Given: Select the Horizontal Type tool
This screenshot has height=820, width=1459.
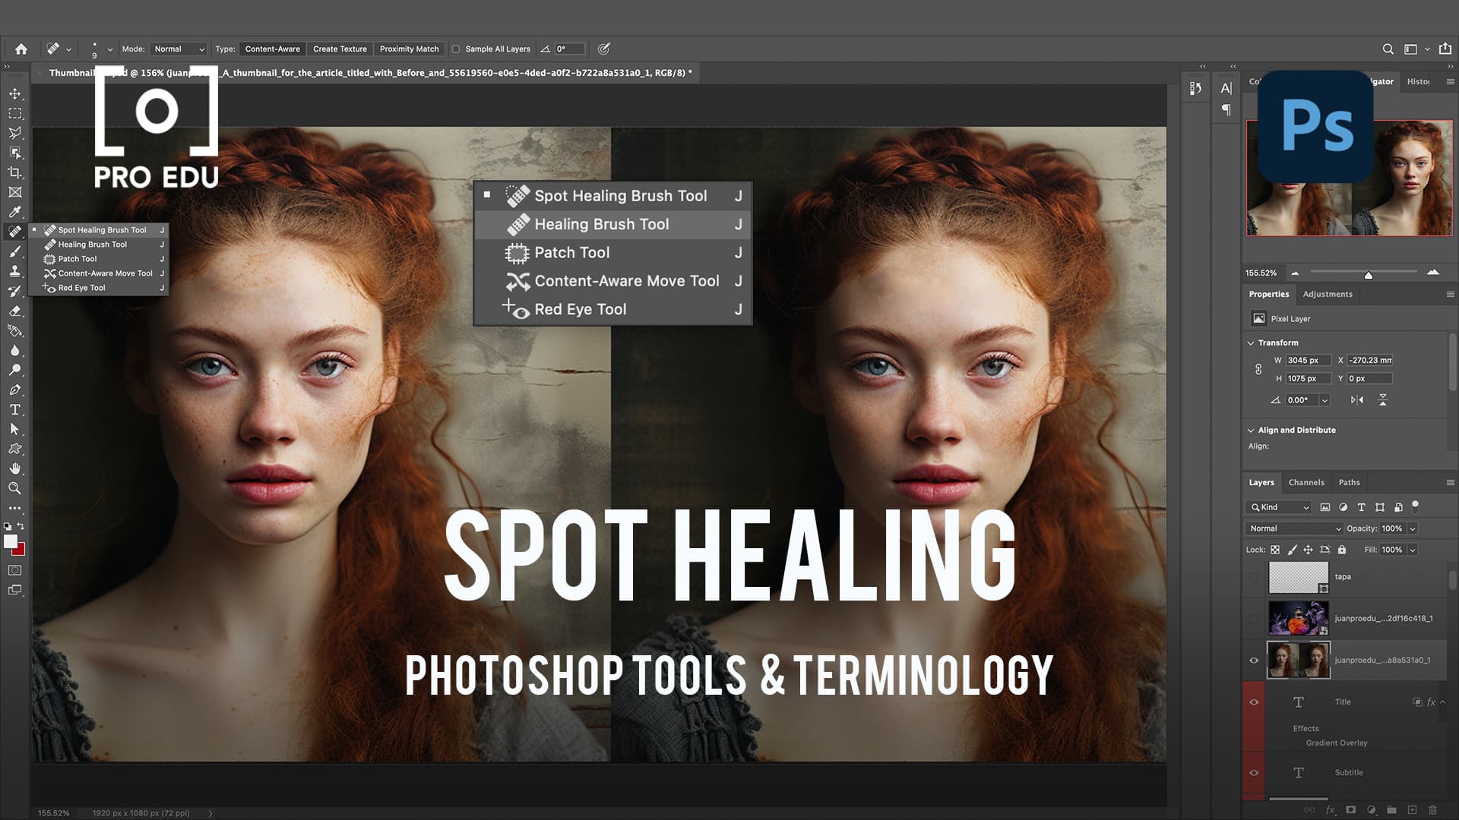Looking at the screenshot, I should pos(15,408).
